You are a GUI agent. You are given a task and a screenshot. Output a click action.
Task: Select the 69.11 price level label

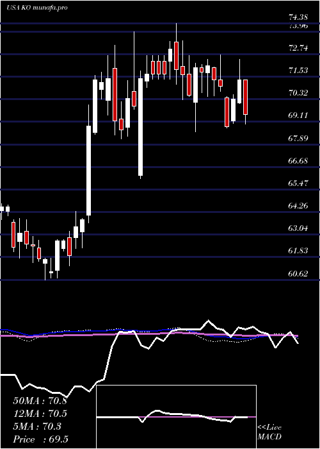(298, 115)
